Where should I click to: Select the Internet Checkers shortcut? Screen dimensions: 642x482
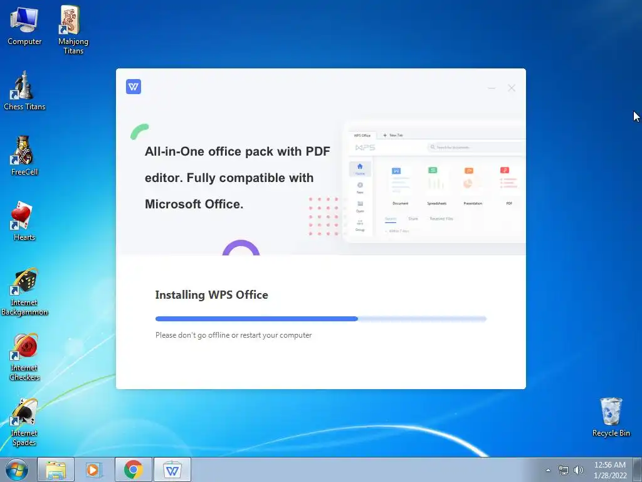pyautogui.click(x=24, y=357)
